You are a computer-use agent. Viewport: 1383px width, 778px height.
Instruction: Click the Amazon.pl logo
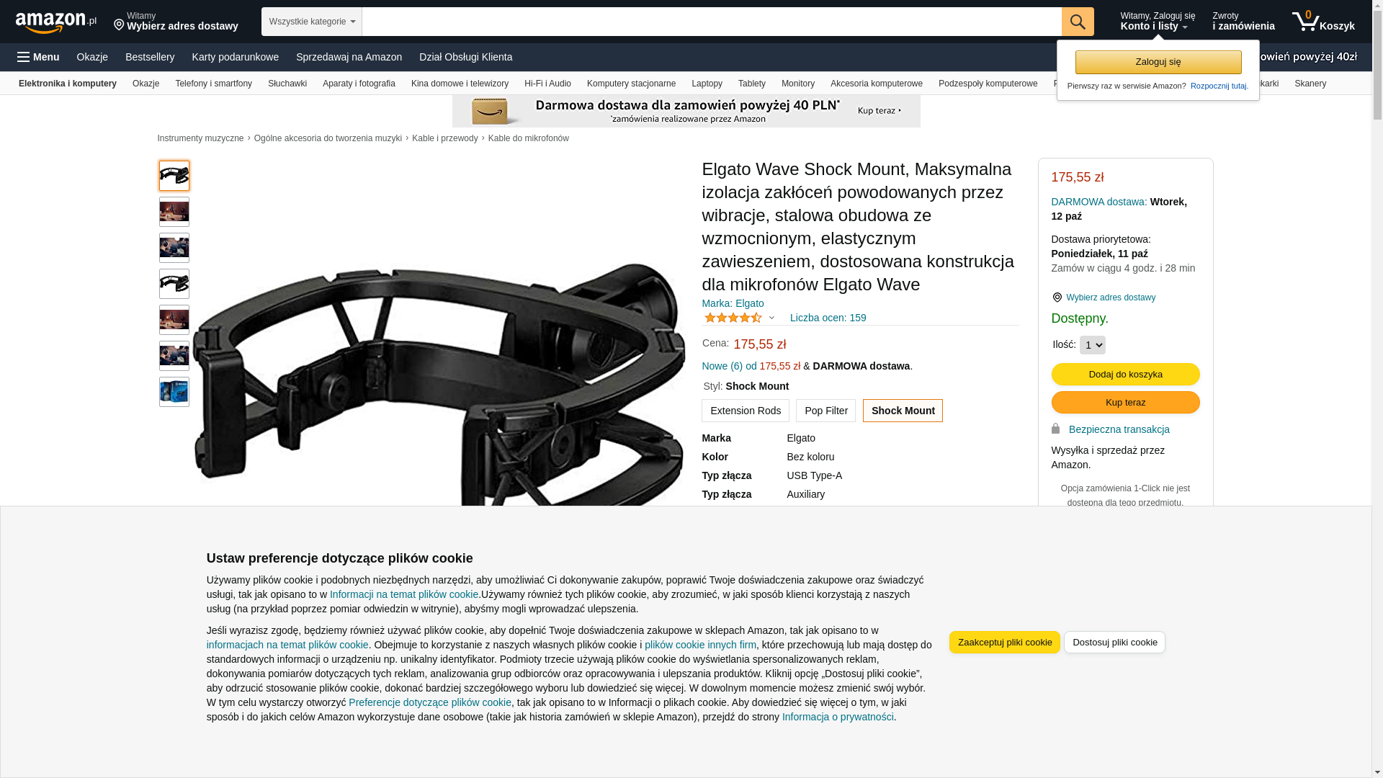[x=56, y=22]
